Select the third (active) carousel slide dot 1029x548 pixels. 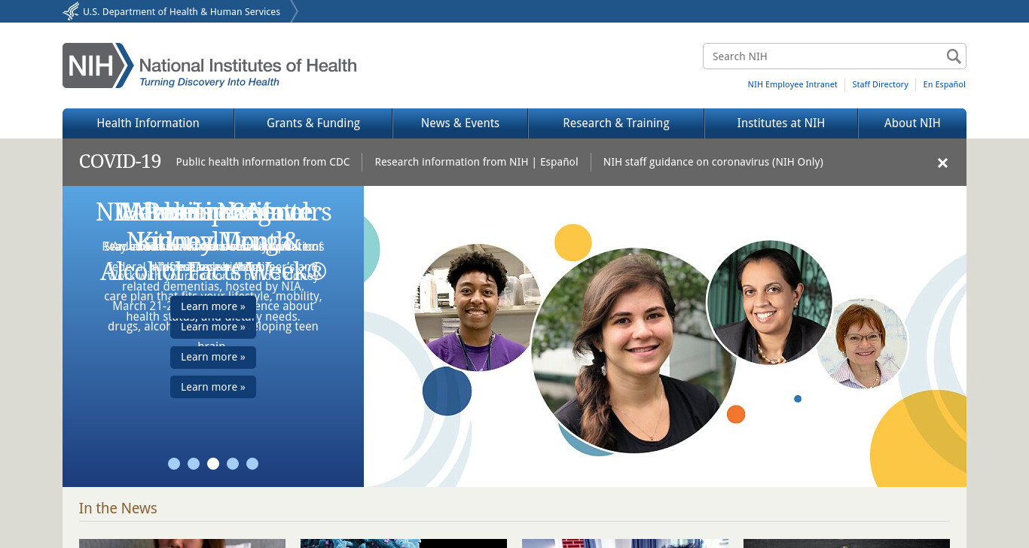213,464
